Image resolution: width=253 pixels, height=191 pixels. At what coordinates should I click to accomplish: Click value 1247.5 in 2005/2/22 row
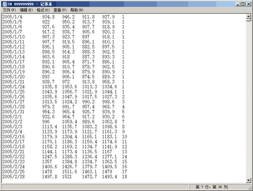[x=50, y=157]
